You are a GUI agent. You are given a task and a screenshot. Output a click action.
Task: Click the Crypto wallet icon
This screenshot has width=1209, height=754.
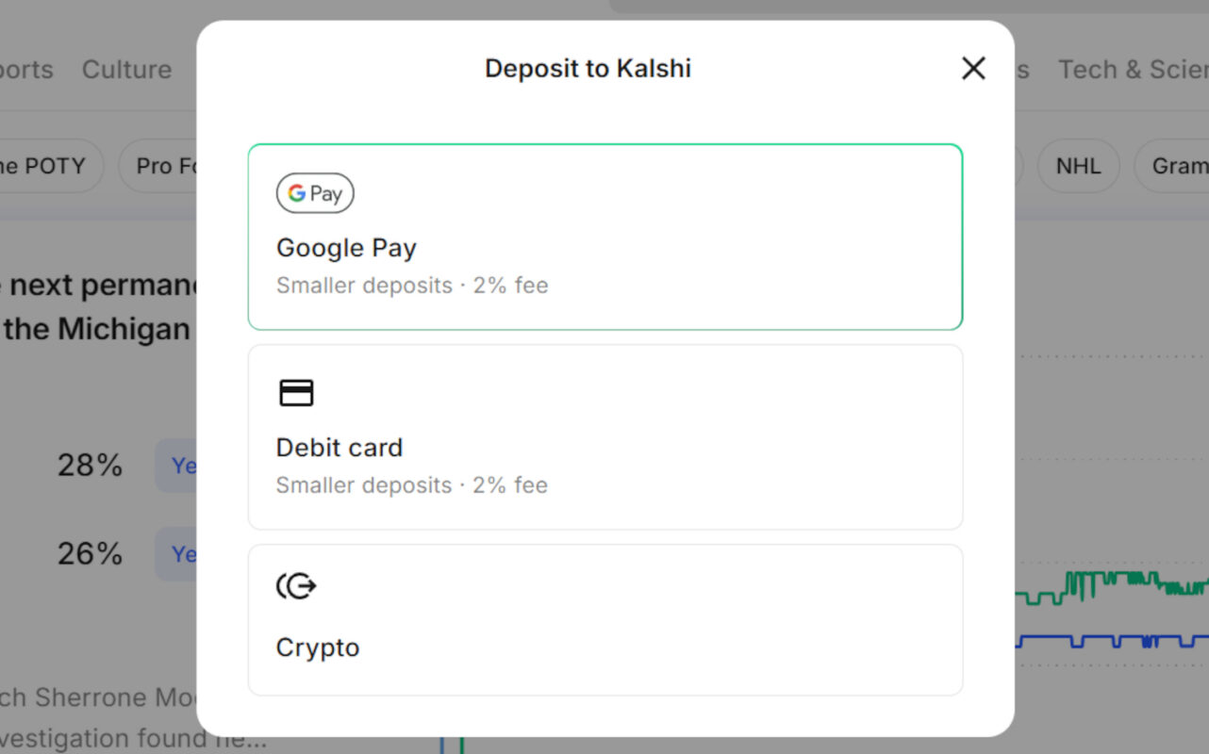[x=296, y=587]
